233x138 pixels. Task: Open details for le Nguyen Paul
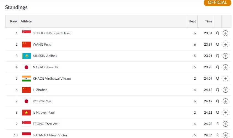tap(226, 113)
